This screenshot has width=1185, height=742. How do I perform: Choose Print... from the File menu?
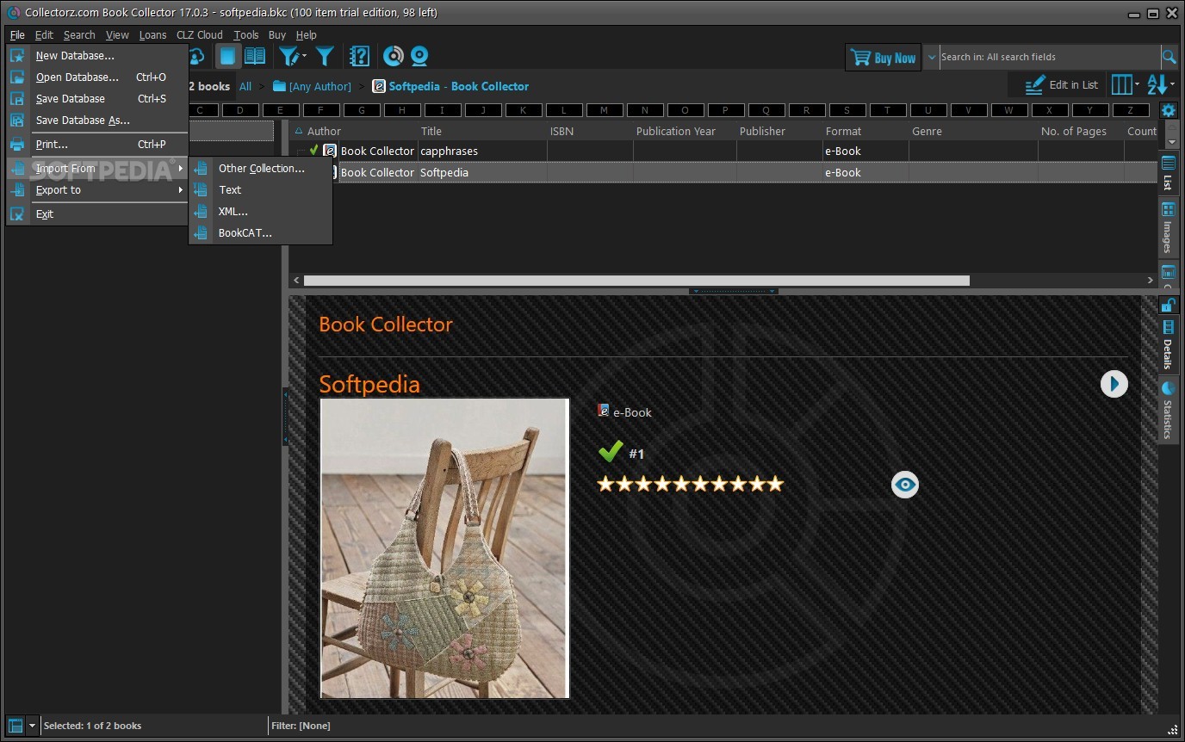(x=97, y=145)
